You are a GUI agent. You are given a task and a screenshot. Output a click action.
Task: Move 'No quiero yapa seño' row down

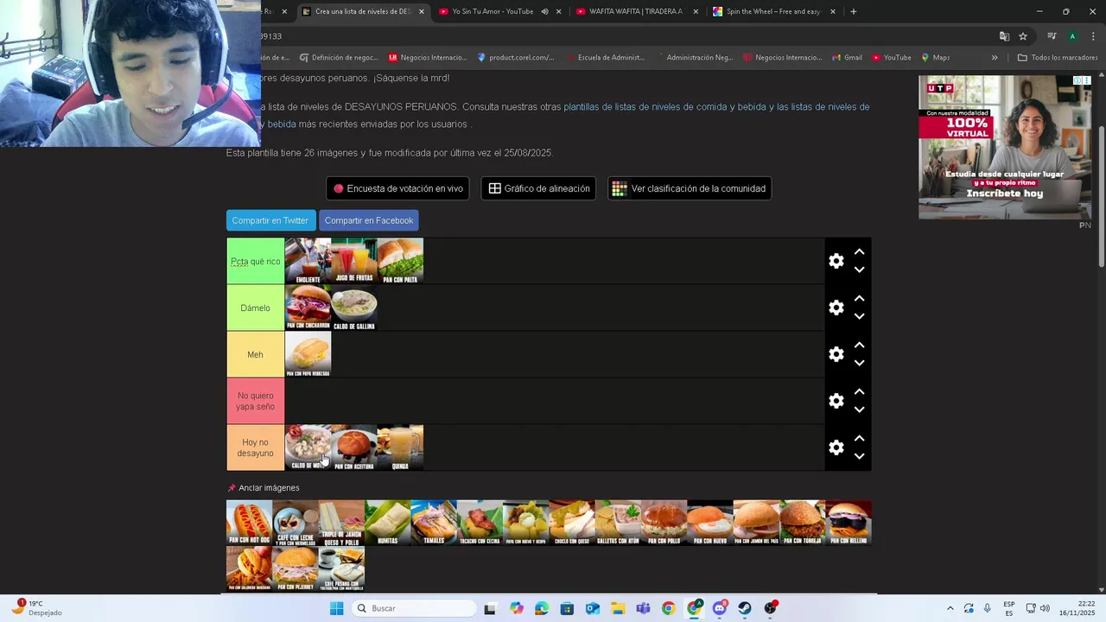859,409
